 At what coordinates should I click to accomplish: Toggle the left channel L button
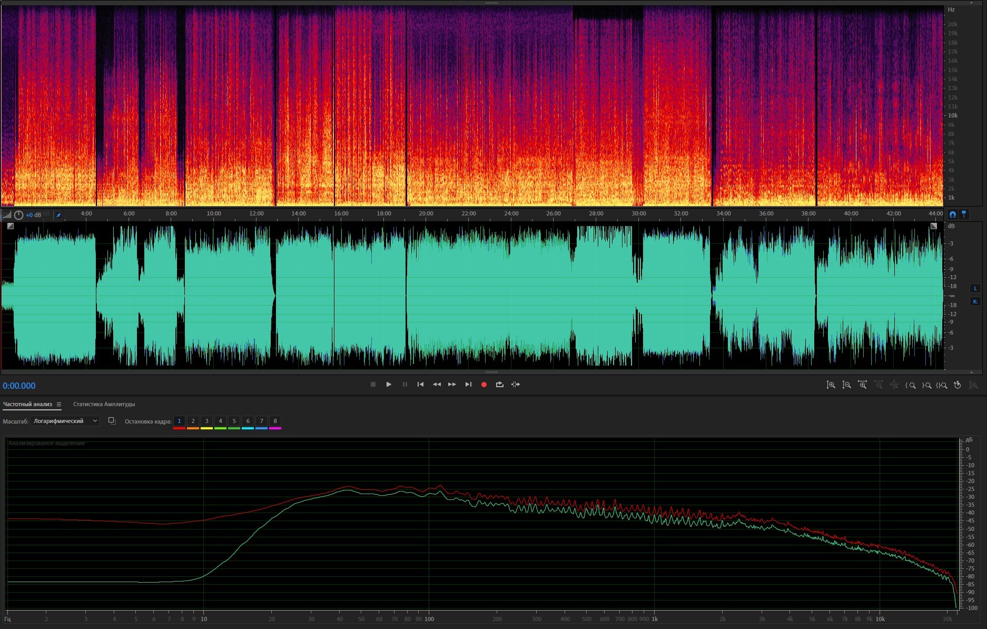pos(975,288)
